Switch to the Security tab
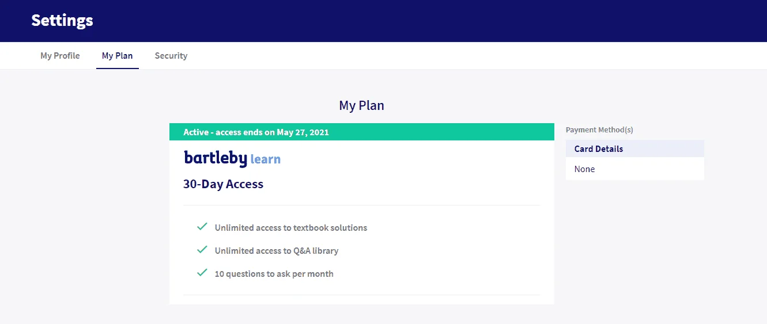This screenshot has width=767, height=324. point(171,56)
